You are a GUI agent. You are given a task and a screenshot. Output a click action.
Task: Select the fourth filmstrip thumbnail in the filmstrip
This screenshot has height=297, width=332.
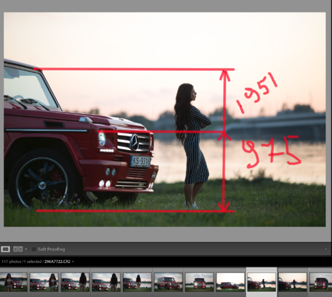[x=106, y=282]
